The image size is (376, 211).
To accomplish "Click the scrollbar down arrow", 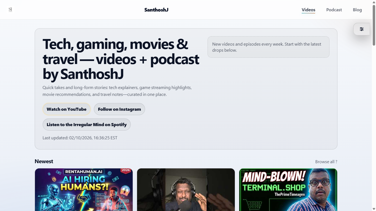I will [x=374, y=209].
